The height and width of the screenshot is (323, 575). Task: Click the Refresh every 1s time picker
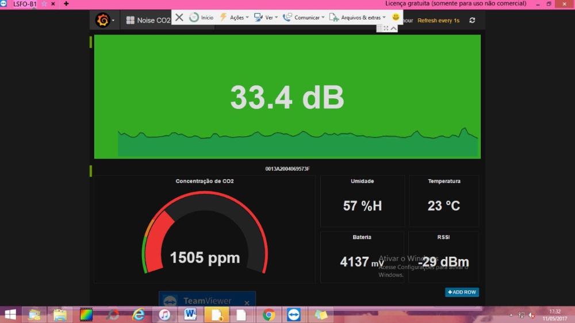pyautogui.click(x=438, y=20)
